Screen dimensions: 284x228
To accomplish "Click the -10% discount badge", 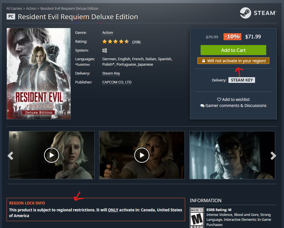I will [232, 37].
